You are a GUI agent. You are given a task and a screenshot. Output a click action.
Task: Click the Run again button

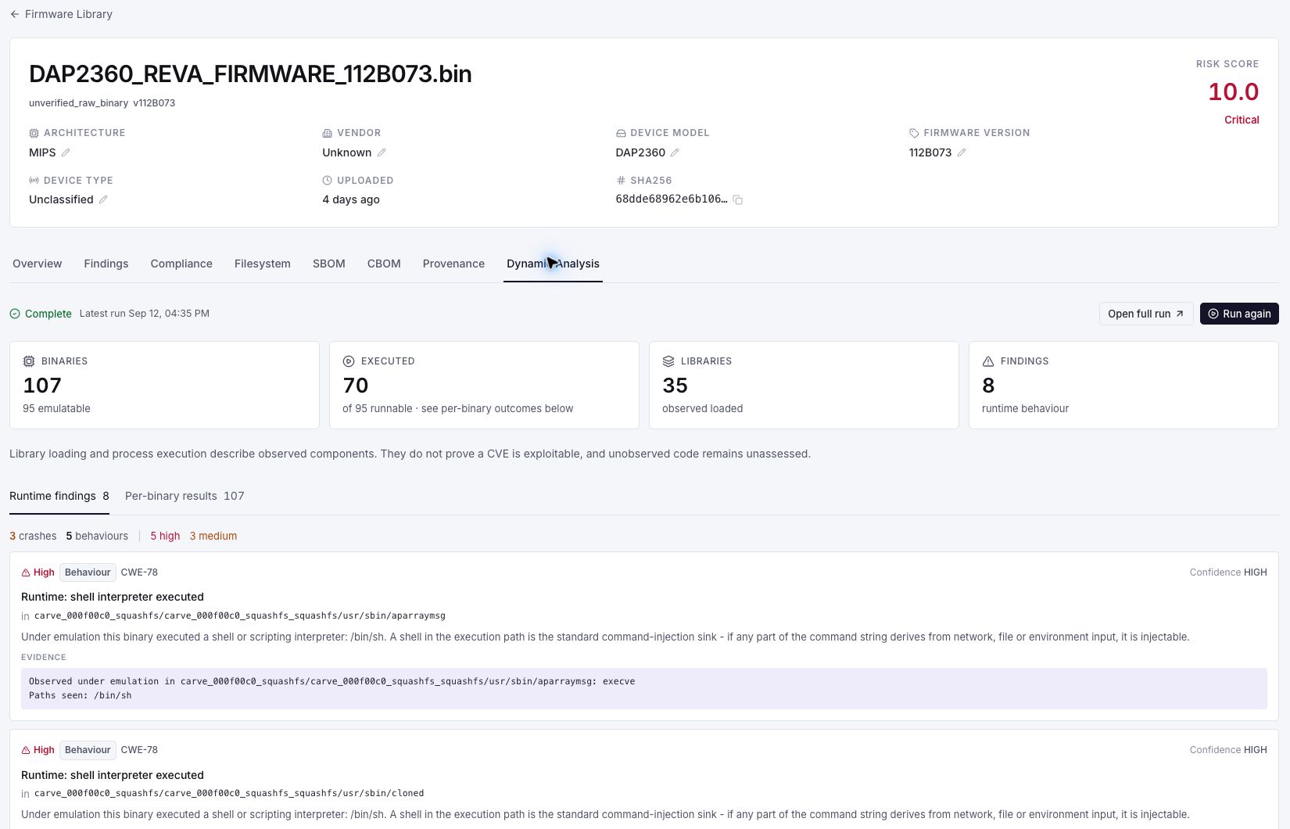1239,314
